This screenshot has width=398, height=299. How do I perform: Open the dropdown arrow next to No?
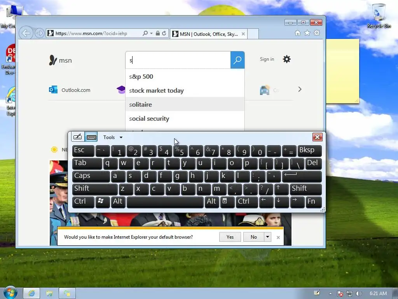click(x=267, y=237)
